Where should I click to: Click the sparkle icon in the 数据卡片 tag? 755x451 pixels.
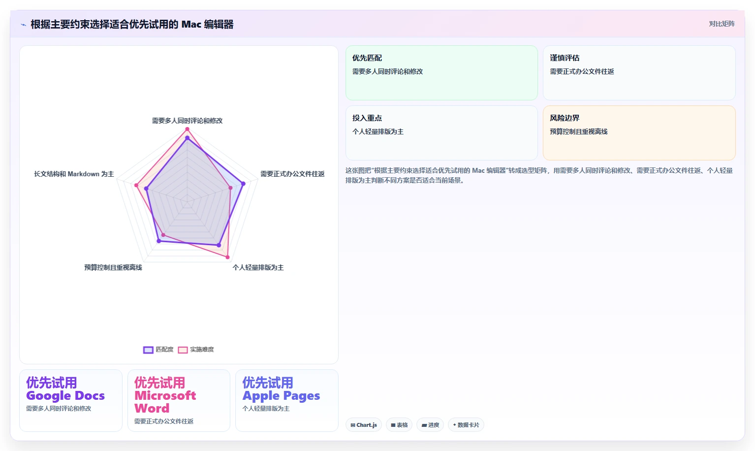454,425
